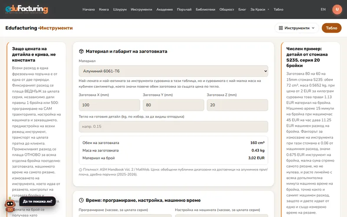Focus the Тегло на готовия детайл field

click(173, 126)
